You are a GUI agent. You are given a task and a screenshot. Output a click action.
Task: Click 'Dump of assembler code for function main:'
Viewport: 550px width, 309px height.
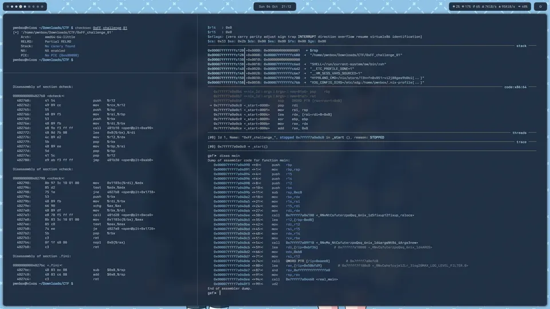pyautogui.click(x=248, y=160)
